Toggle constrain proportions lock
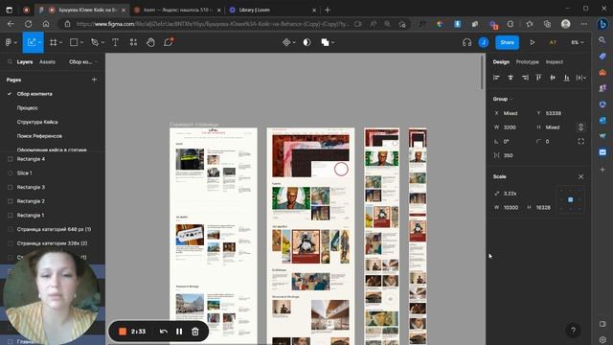 [x=581, y=127]
